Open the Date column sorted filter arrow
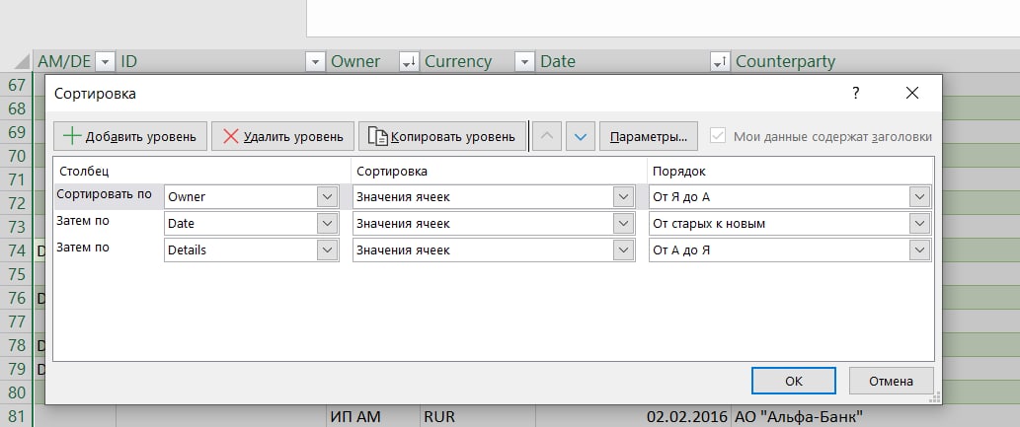Viewport: 1020px width, 427px height. tap(720, 62)
